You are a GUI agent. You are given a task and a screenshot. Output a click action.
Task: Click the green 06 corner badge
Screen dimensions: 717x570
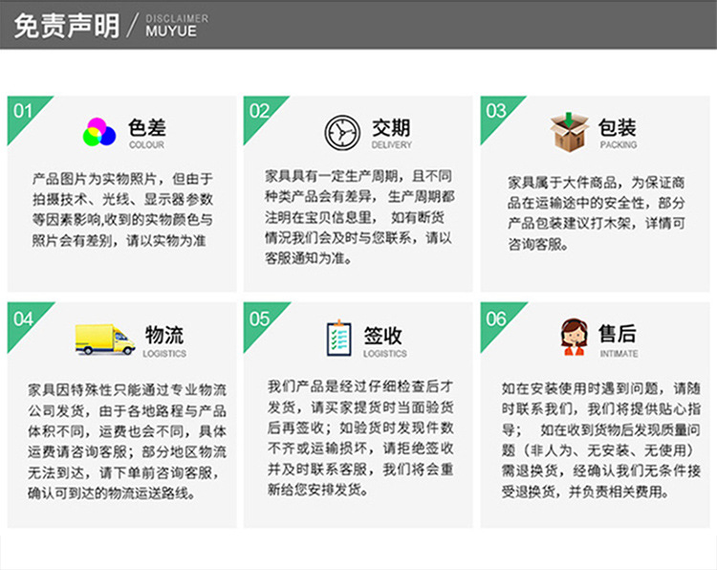pos(496,319)
